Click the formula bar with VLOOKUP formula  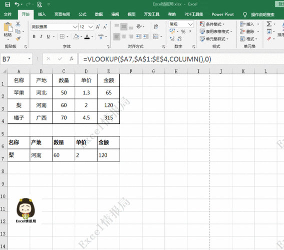point(181,59)
